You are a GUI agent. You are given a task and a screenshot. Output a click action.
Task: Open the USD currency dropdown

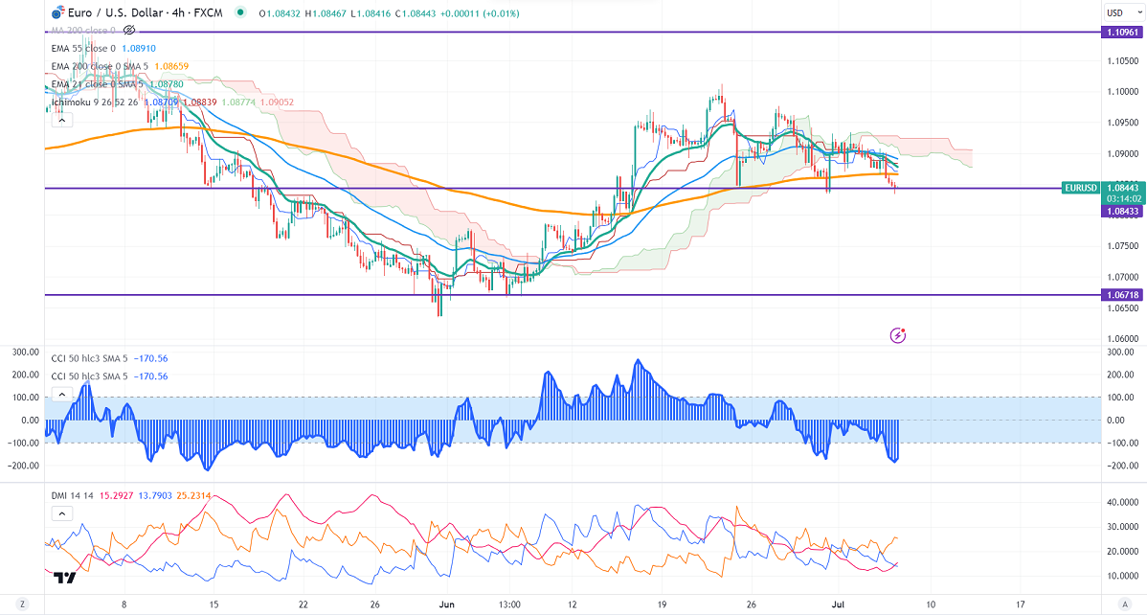(x=1124, y=13)
